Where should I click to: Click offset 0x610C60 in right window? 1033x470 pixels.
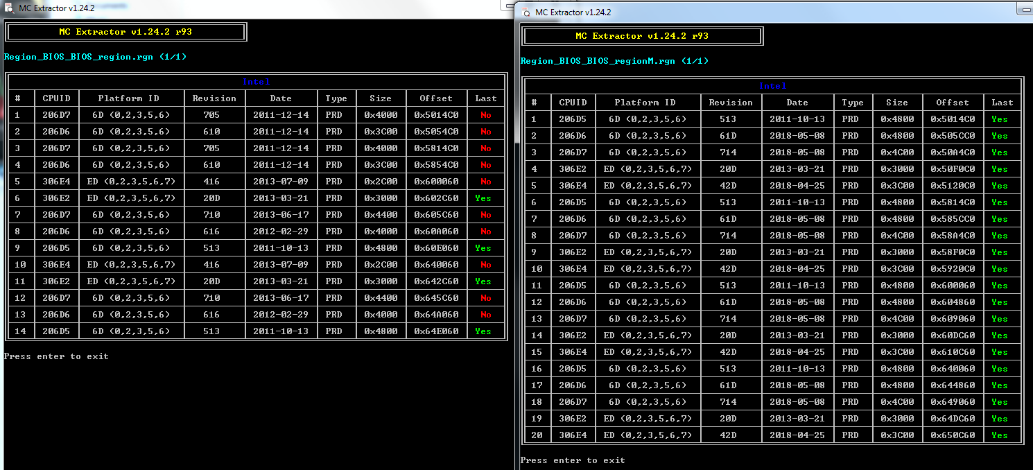pyautogui.click(x=953, y=352)
